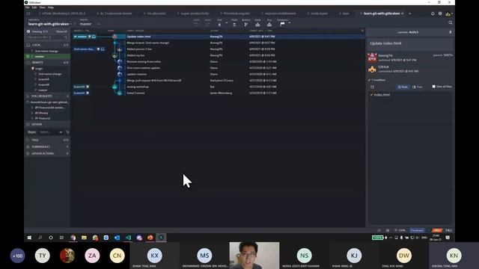Open the user profile crown avatar
This screenshot has height=269, width=479.
point(448,13)
